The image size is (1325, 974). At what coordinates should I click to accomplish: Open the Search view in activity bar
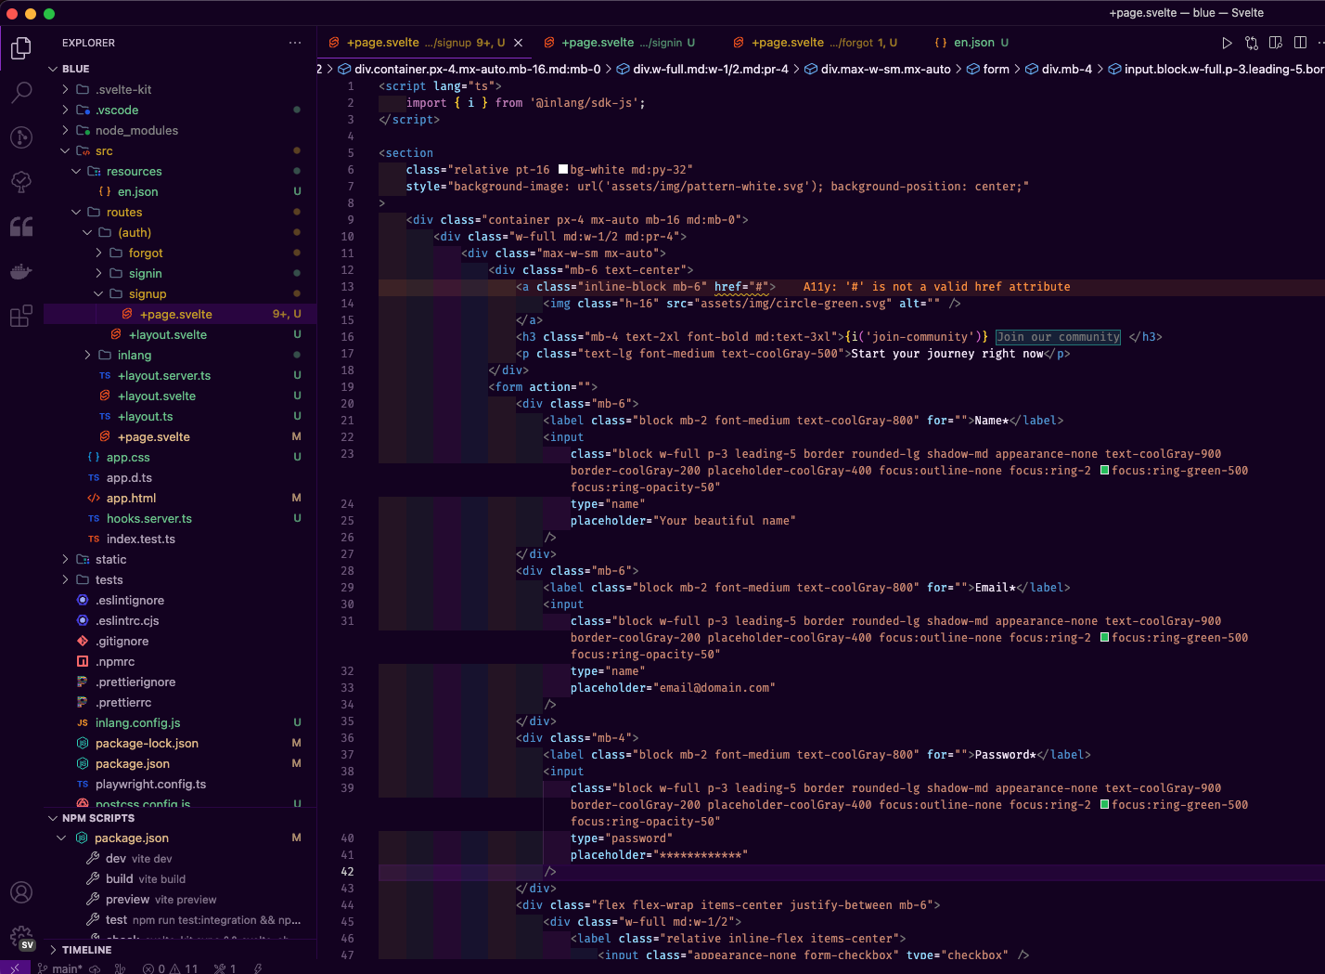pos(21,92)
